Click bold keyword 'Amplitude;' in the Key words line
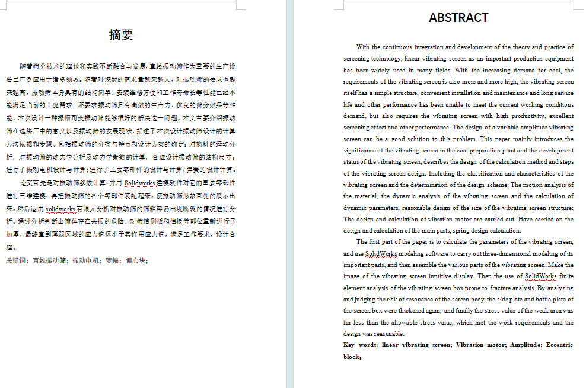 (x=526, y=345)
